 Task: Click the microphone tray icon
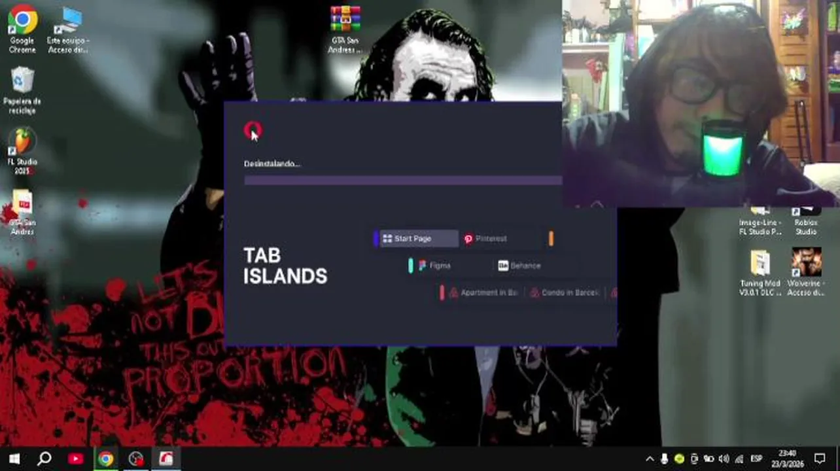[x=665, y=459]
